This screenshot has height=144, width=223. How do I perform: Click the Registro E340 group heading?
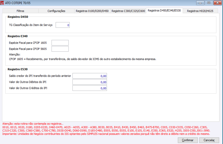click(18, 36)
